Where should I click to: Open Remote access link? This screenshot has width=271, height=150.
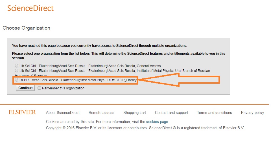coord(101,113)
